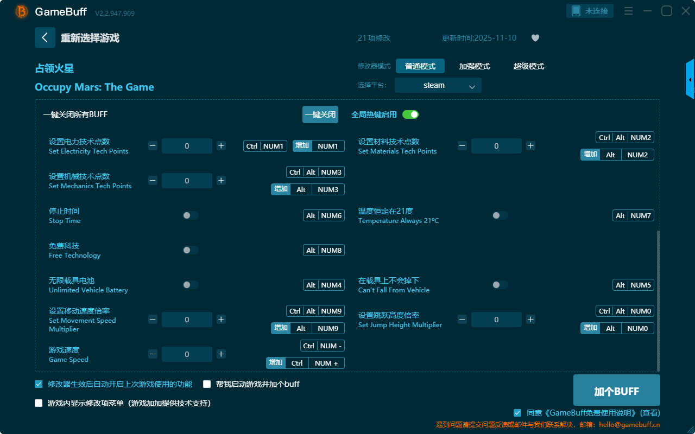Increase Electricity Tech Points with plus
Screen dimensions: 695x434
click(x=221, y=146)
